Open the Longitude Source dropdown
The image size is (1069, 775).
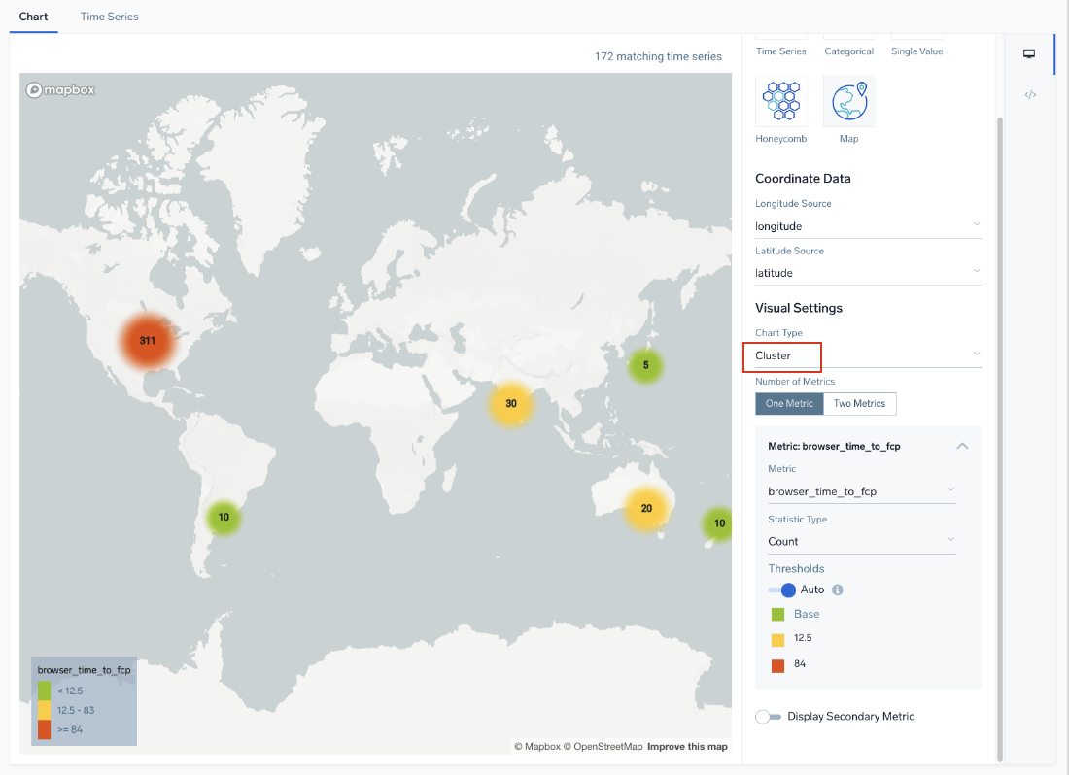[x=868, y=226]
